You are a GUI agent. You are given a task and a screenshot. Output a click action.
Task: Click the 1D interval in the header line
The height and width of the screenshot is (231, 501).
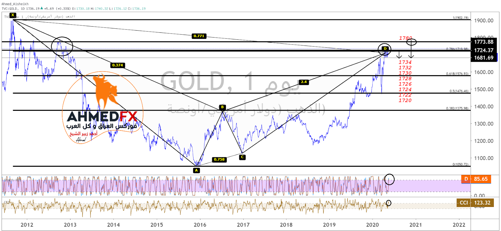pos(23,9)
